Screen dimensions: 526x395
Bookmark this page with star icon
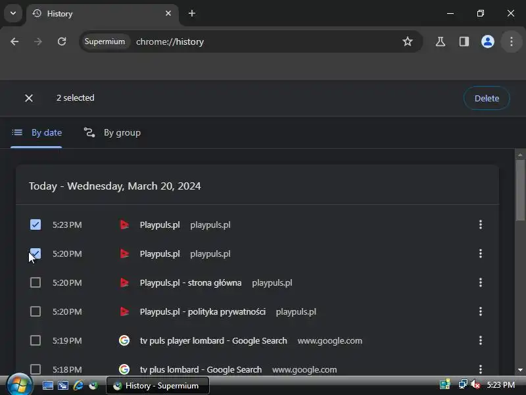click(x=408, y=41)
